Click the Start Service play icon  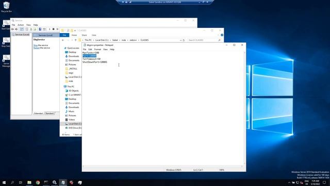tap(49, 29)
